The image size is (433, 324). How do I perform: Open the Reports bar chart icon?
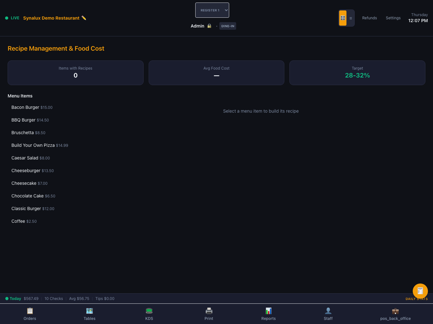[x=268, y=311]
